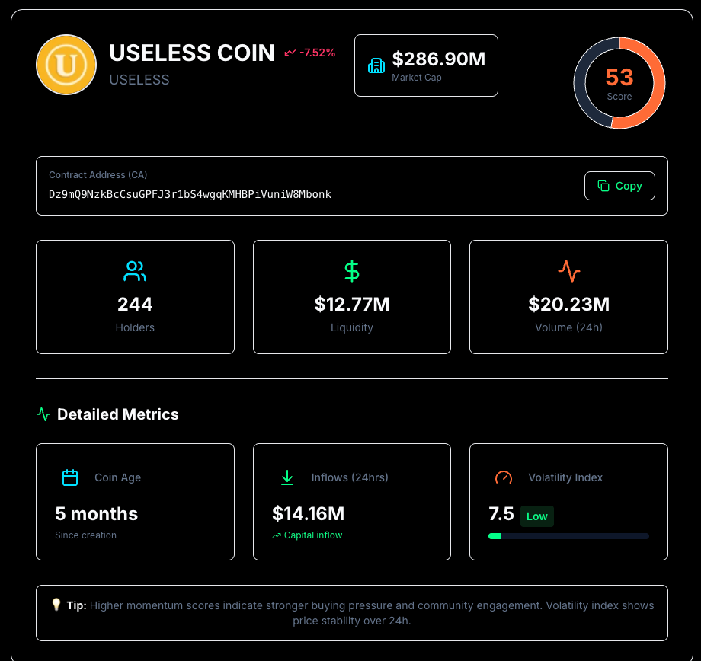Click the green Capital inflow trend icon

pyautogui.click(x=277, y=535)
